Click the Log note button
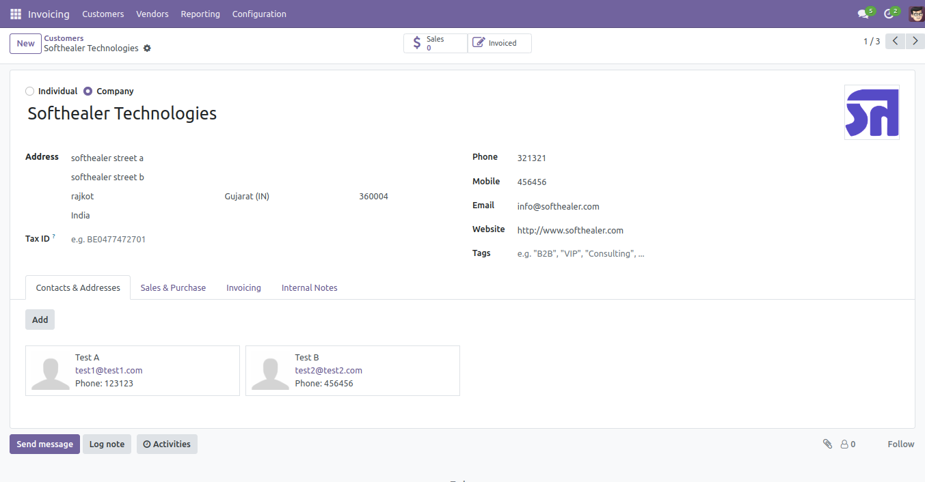 pos(107,444)
